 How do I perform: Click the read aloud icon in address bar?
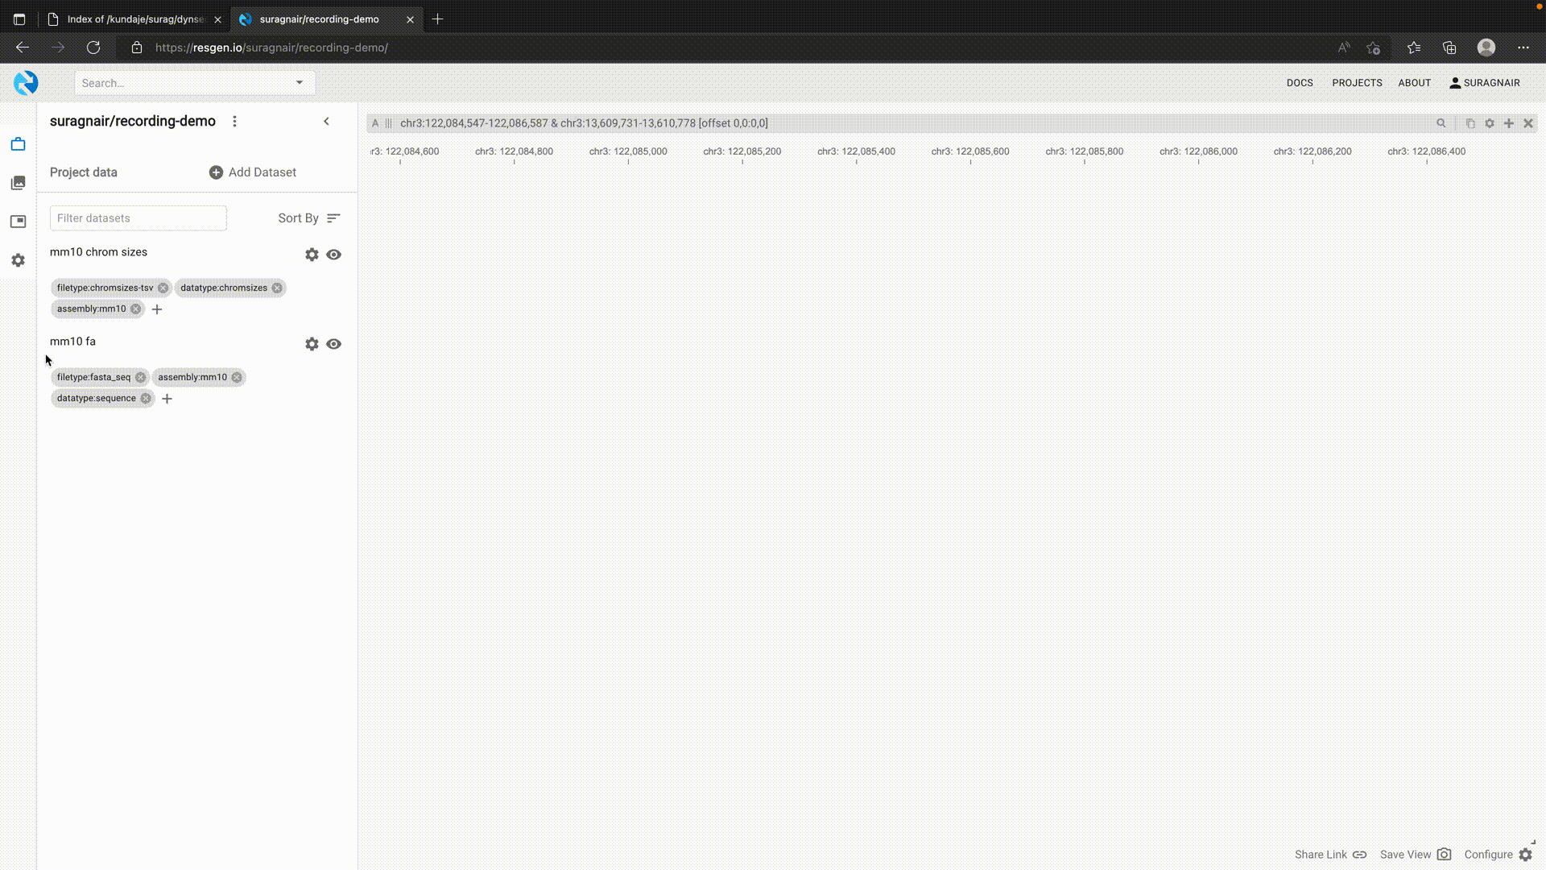1344,48
